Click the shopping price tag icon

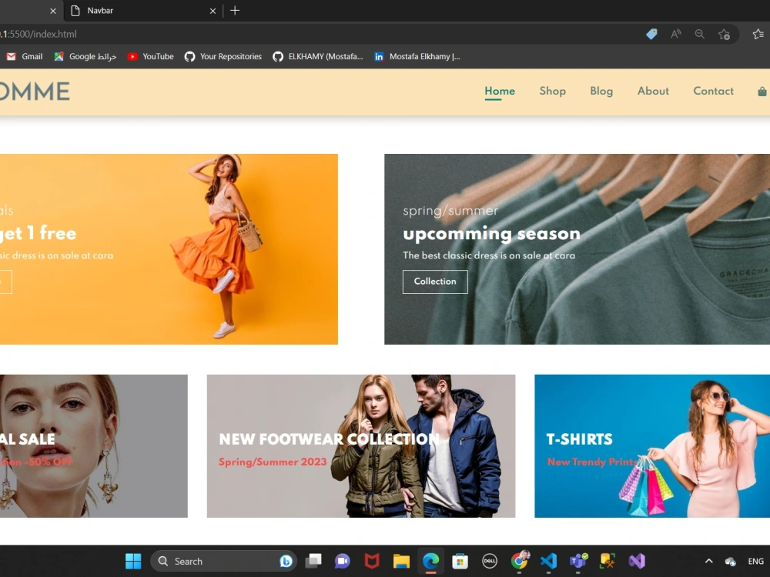[651, 35]
